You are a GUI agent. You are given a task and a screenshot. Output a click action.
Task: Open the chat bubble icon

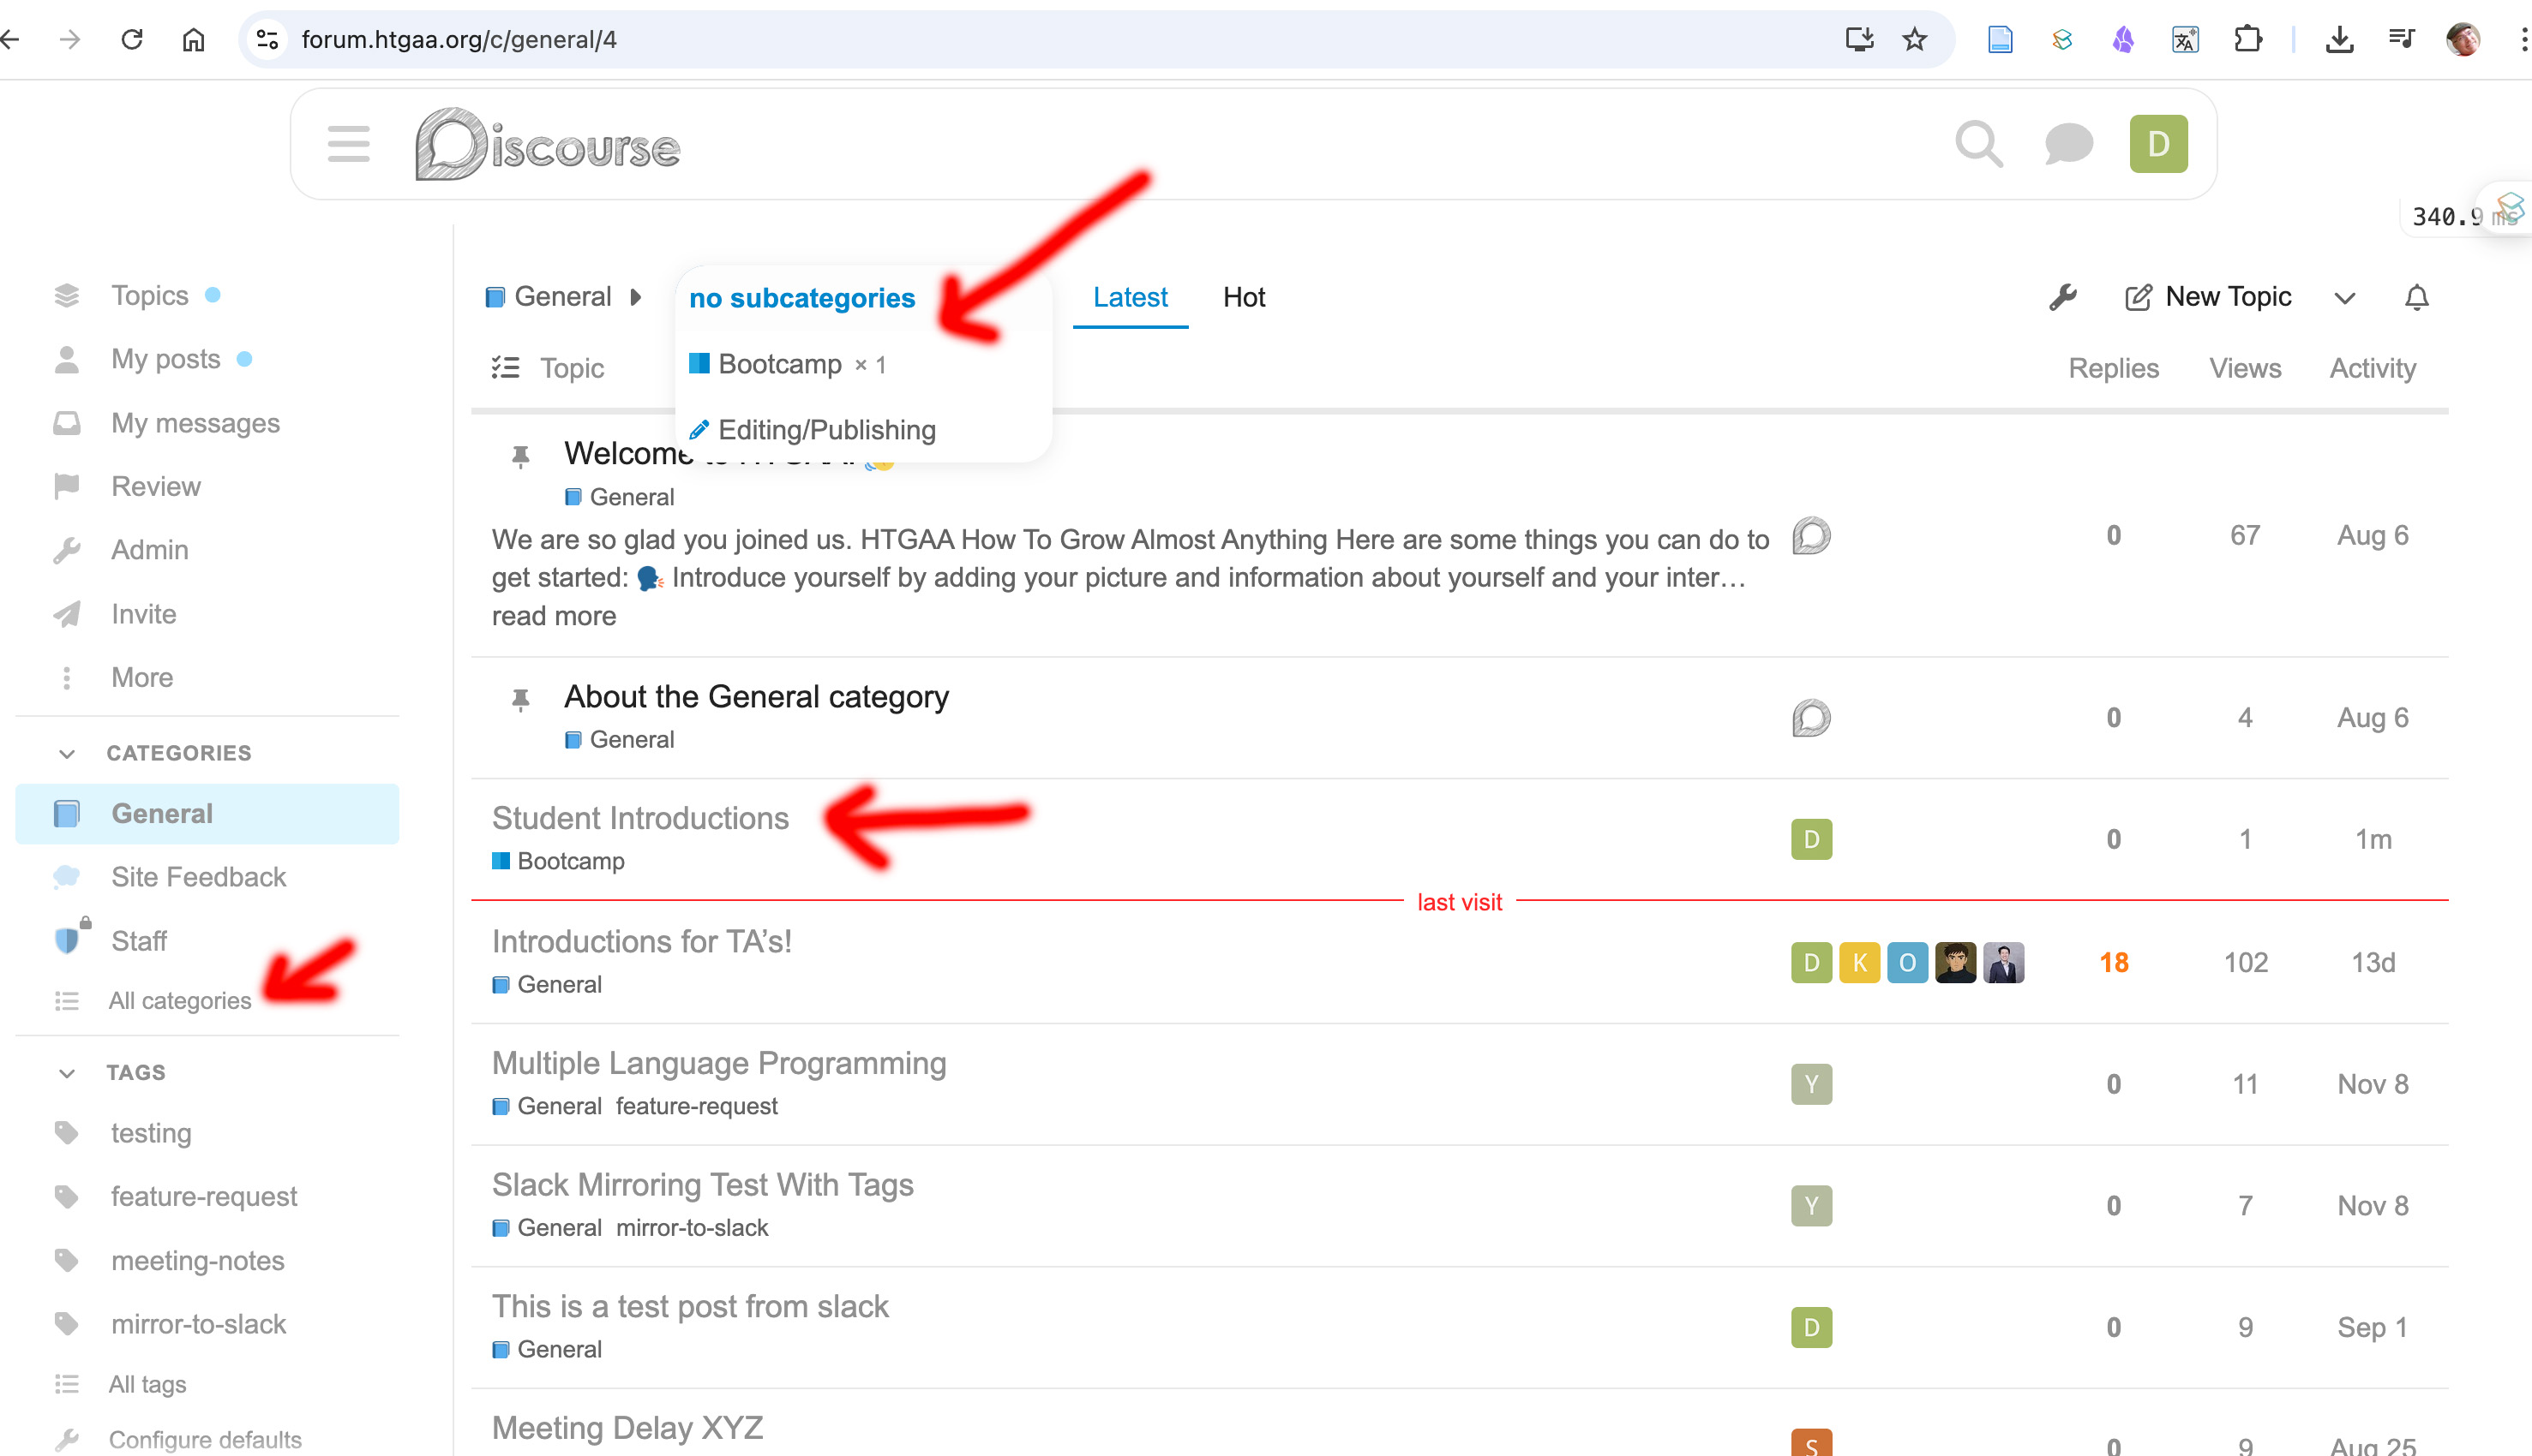point(2067,144)
